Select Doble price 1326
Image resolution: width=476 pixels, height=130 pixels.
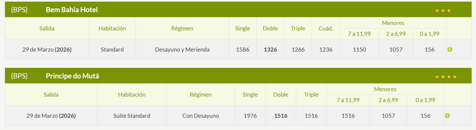(270, 49)
